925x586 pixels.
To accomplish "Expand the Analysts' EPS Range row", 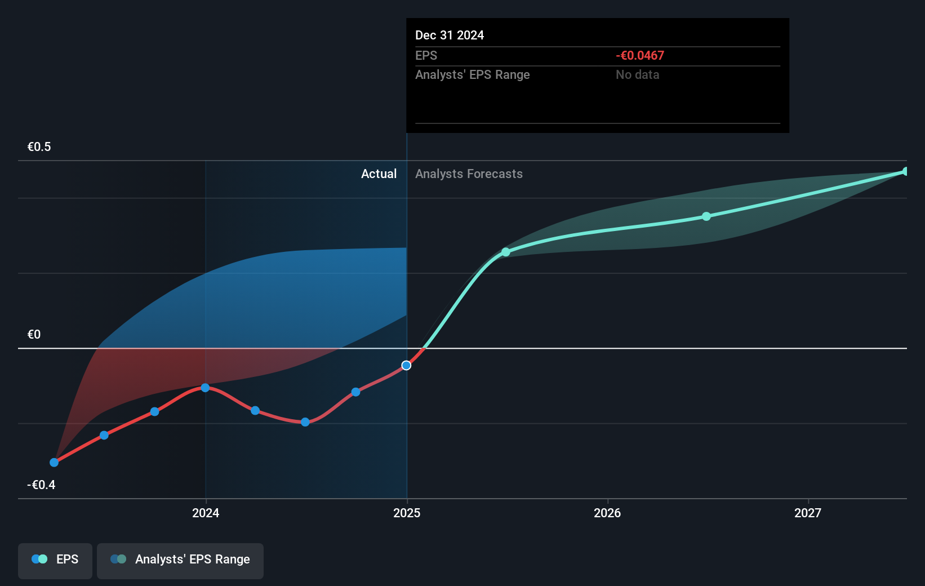I will coord(472,74).
